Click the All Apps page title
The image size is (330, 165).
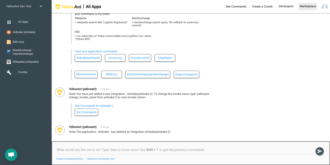93,7
